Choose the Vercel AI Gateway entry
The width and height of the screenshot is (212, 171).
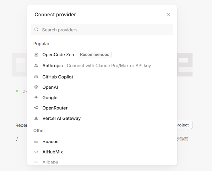62,118
